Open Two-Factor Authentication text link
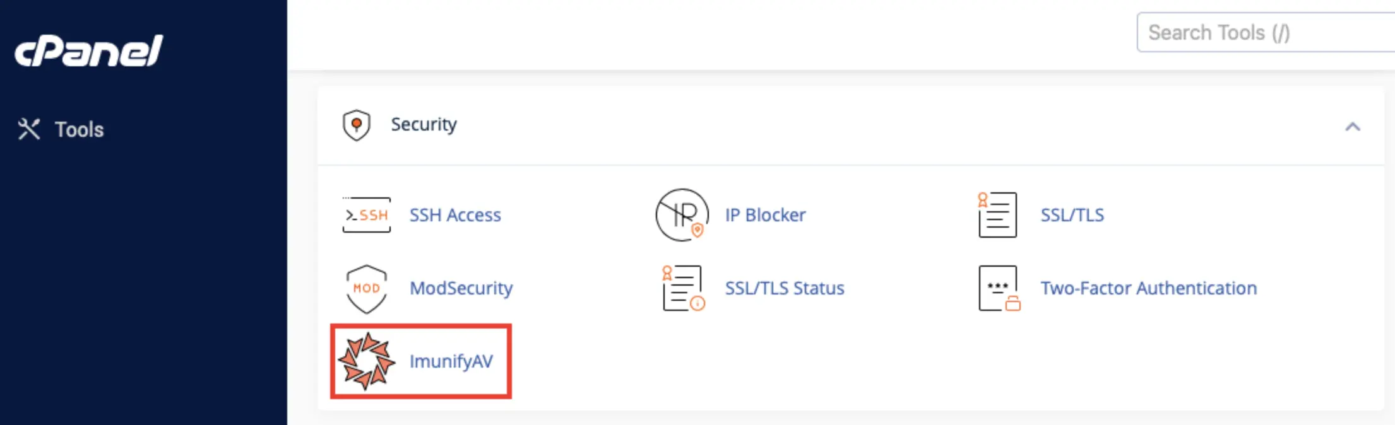Viewport: 1395px width, 425px height. pyautogui.click(x=1149, y=288)
